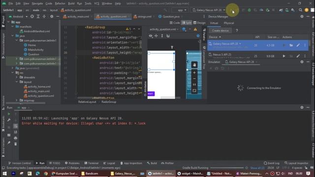
Task: Click the print icon in Run console
Action: point(15,138)
